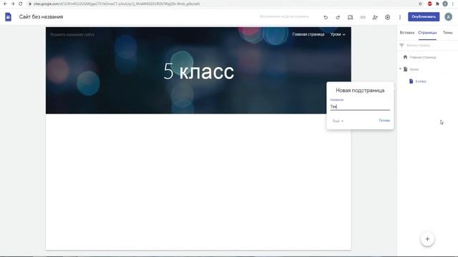Screen dimensions: 458x257
Task: Open the account avatar in Sites header
Action: [449, 17]
